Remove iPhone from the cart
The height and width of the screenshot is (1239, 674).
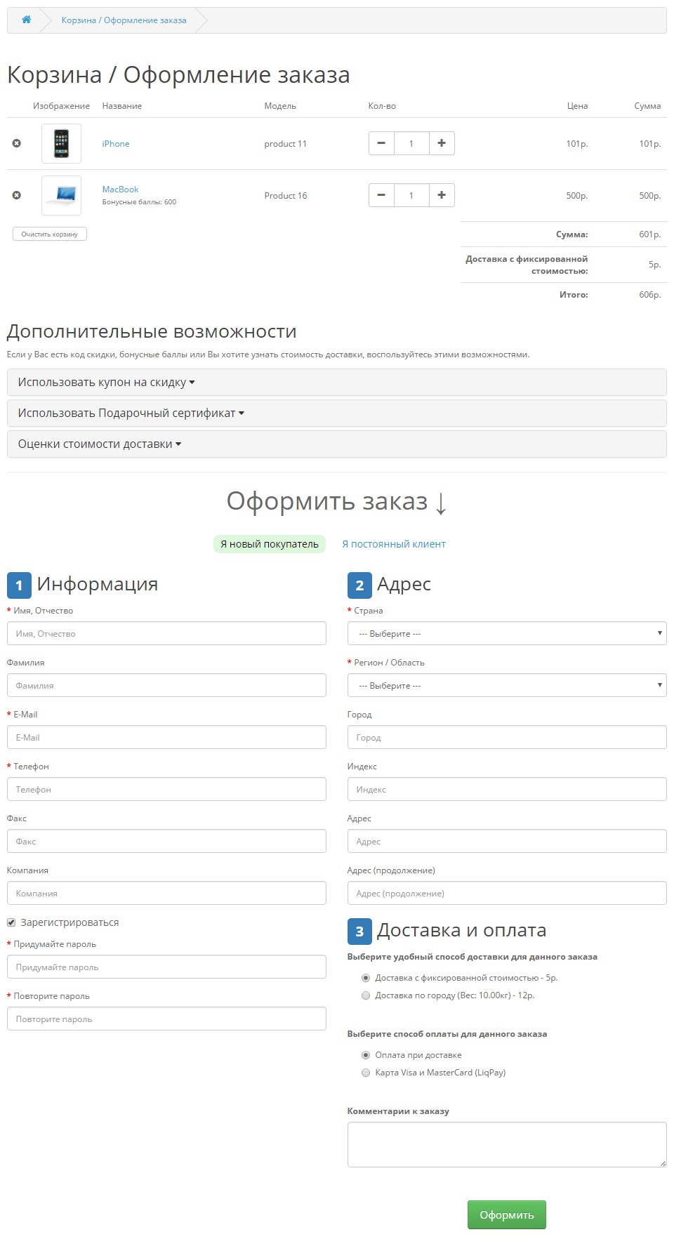(x=16, y=143)
